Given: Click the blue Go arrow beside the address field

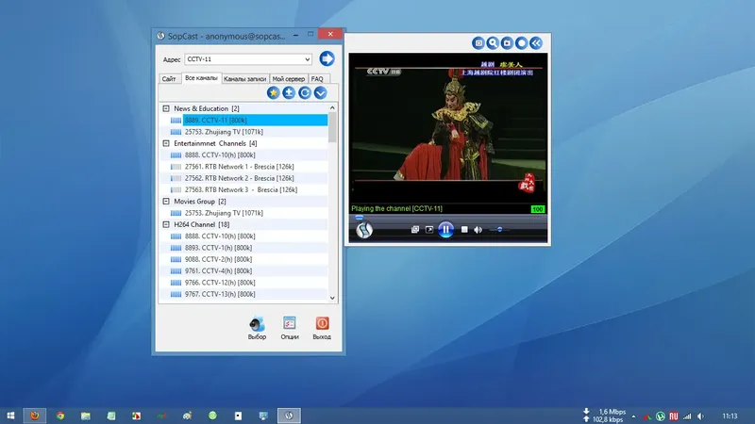Looking at the screenshot, I should [327, 58].
